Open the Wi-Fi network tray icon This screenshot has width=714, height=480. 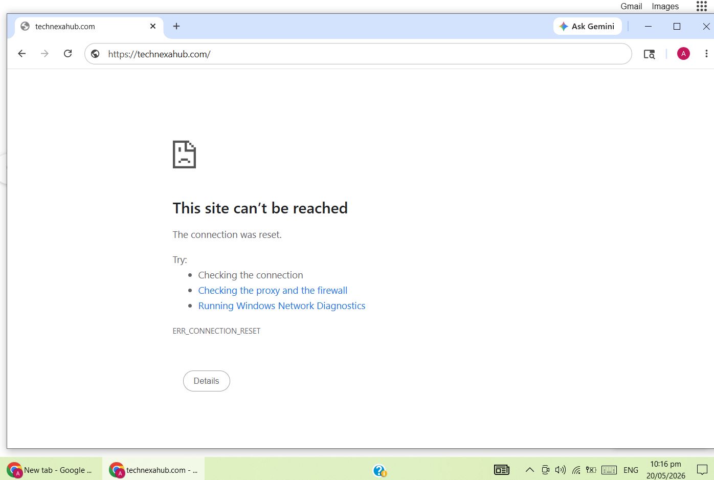pos(576,470)
